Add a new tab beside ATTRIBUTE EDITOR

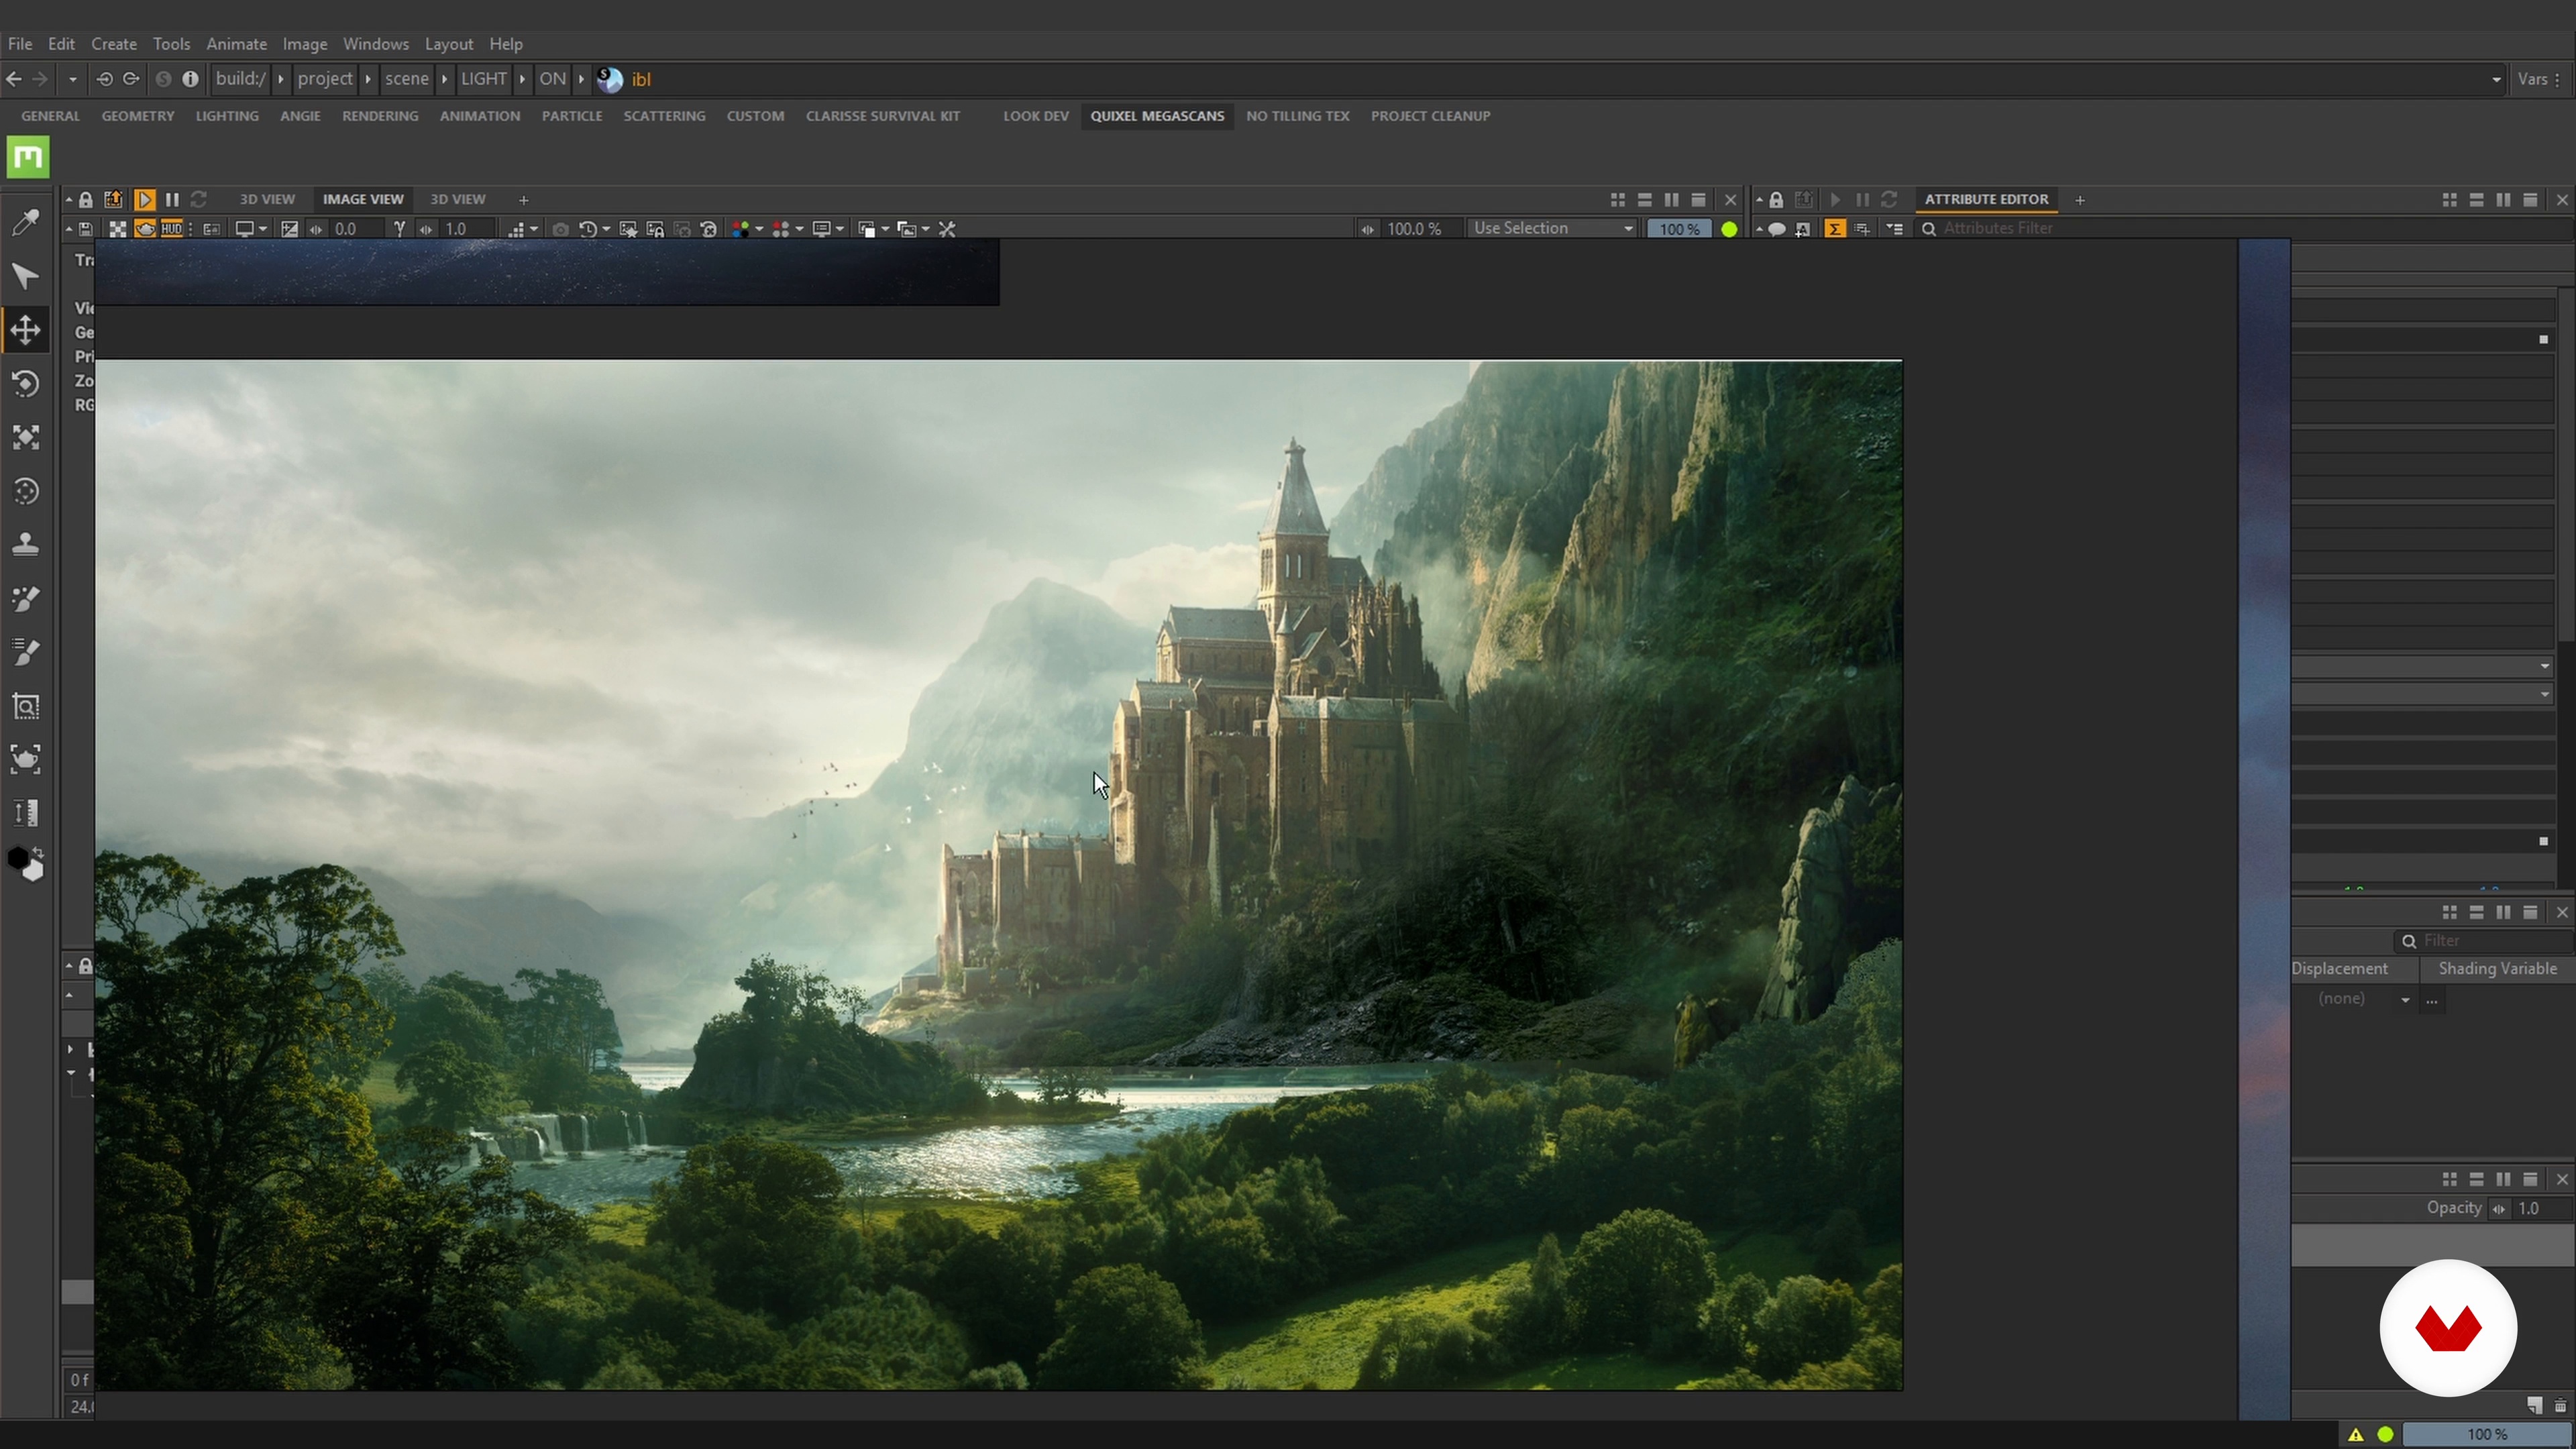2080,200
